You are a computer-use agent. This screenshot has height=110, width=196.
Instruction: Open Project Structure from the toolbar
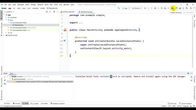tap(172, 8)
